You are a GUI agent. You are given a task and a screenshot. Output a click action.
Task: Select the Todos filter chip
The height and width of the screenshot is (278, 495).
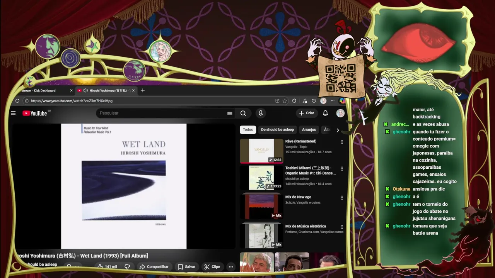[248, 130]
